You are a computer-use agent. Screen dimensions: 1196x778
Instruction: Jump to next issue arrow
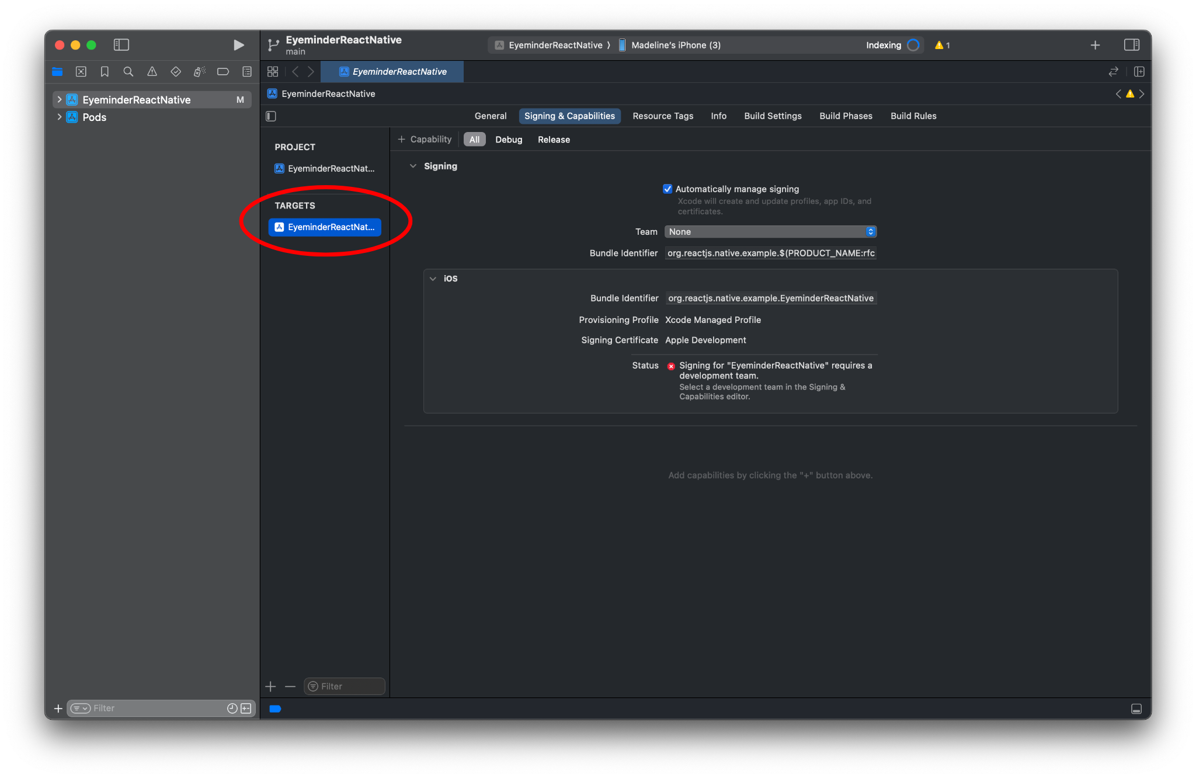pyautogui.click(x=1142, y=94)
